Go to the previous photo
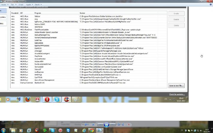The height and width of the screenshot is (133, 213). tap(101, 125)
